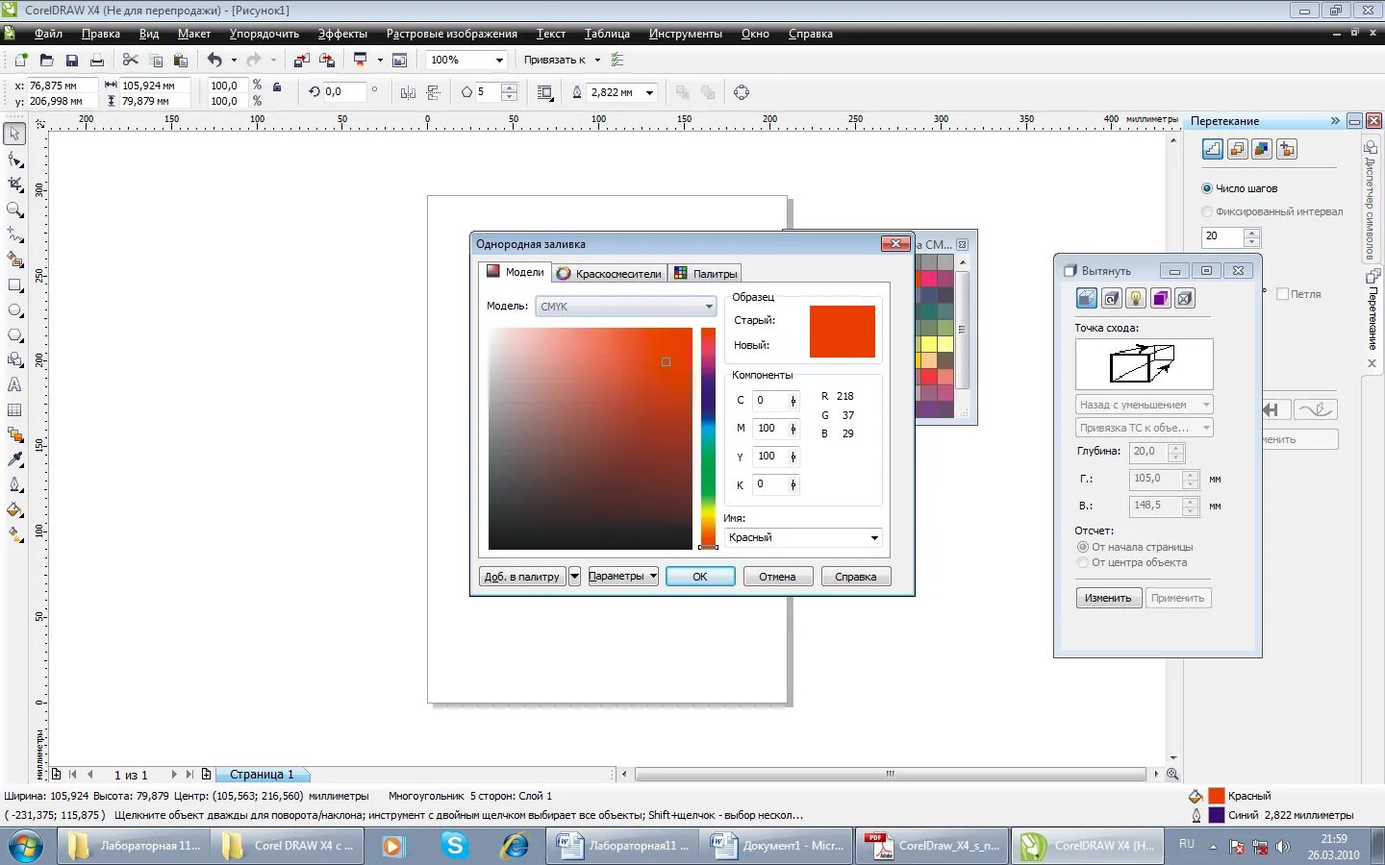Select the Pick (arrow) tool
The image size is (1385, 865).
(x=14, y=134)
